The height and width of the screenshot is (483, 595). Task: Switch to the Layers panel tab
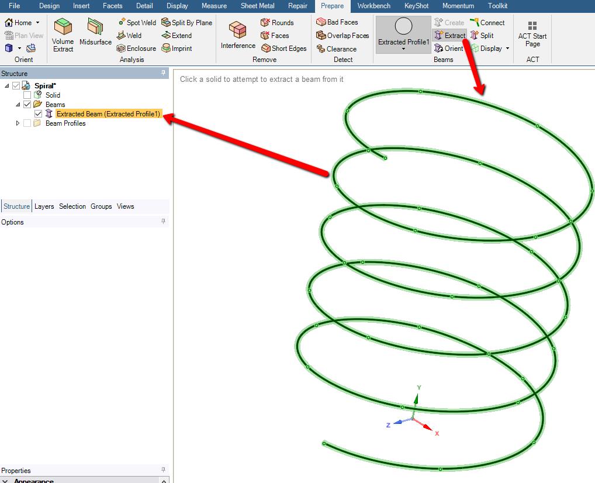(44, 206)
